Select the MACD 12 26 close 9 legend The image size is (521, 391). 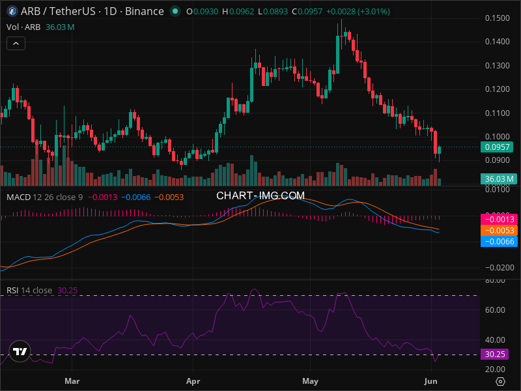(x=44, y=197)
